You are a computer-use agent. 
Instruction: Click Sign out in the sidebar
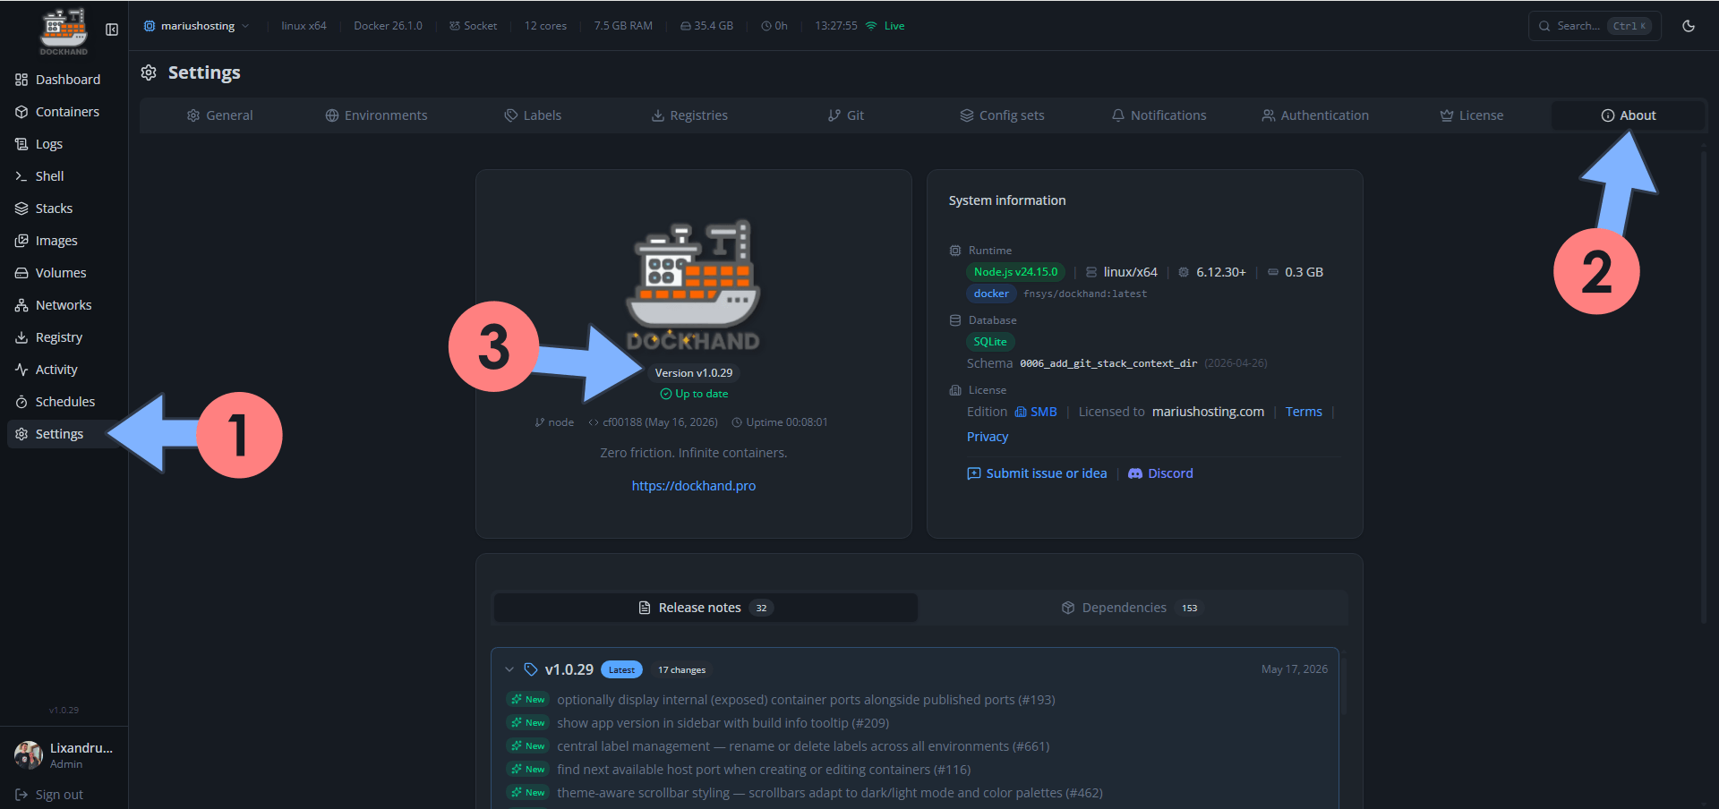click(50, 795)
